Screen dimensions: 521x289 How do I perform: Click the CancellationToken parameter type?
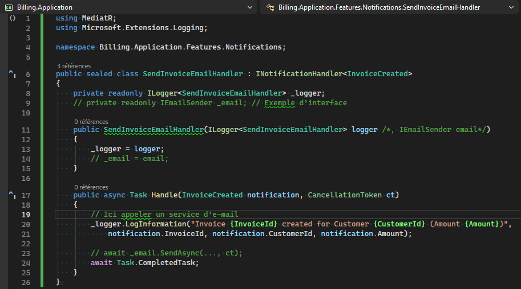click(x=345, y=195)
